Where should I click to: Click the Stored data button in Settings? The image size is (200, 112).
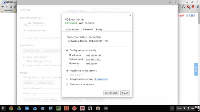tap(45, 83)
